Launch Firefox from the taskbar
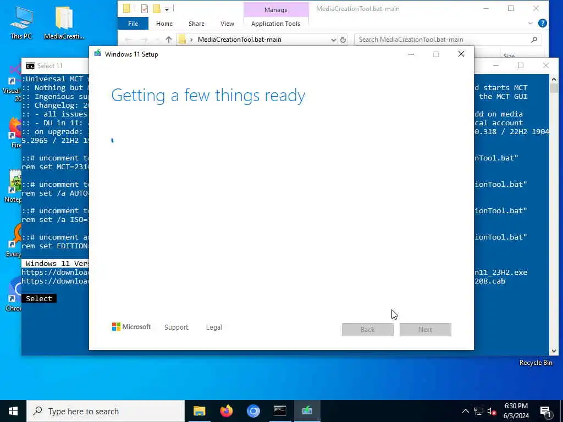The image size is (563, 422). point(226,411)
